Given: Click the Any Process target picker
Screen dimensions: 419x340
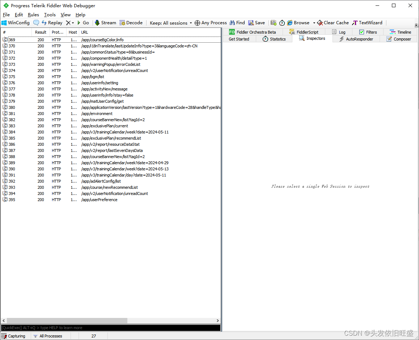Looking at the screenshot, I should click(211, 23).
